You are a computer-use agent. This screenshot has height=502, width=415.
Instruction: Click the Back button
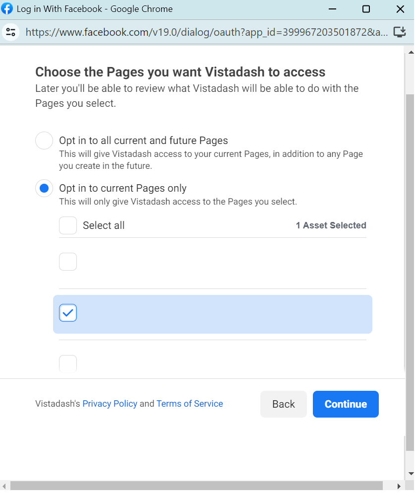point(283,404)
